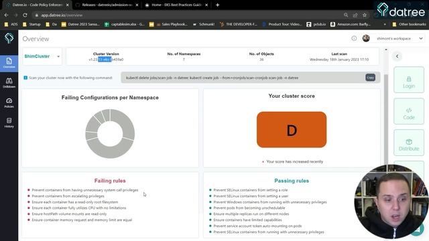The height and width of the screenshot is (241, 429).
Task: Open the pclub.io bookmark
Action: click(316, 24)
